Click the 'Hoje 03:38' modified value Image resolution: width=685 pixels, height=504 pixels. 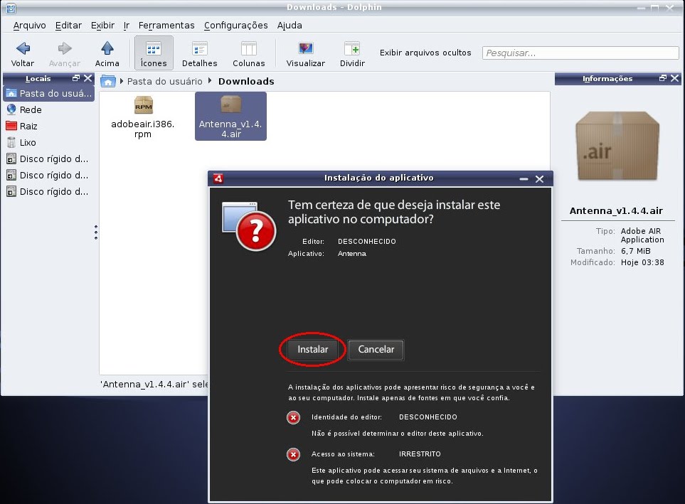point(642,262)
